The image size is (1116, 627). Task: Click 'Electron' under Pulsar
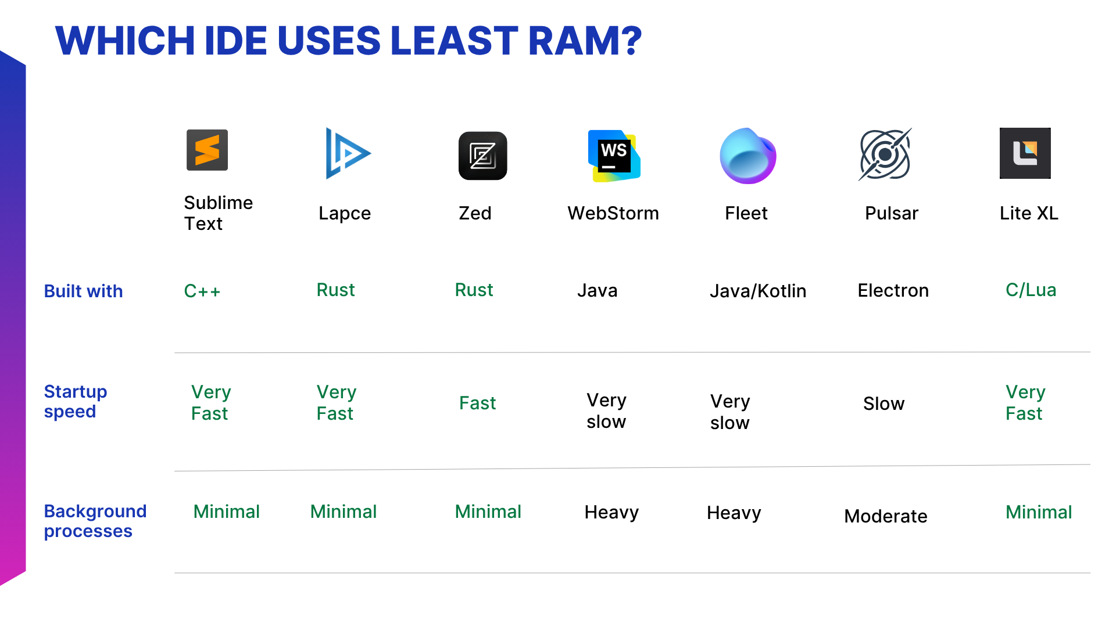(x=893, y=290)
